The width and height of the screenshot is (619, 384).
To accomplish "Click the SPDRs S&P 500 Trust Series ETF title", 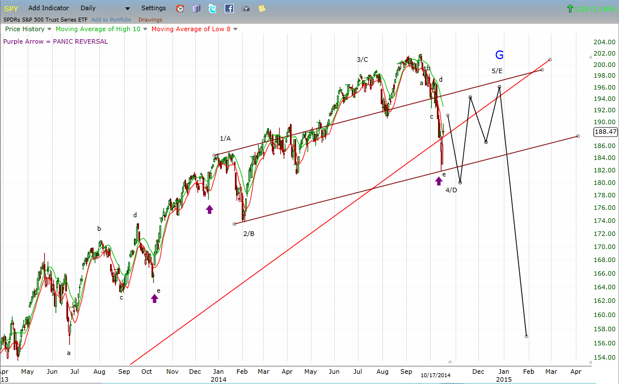I will [45, 20].
